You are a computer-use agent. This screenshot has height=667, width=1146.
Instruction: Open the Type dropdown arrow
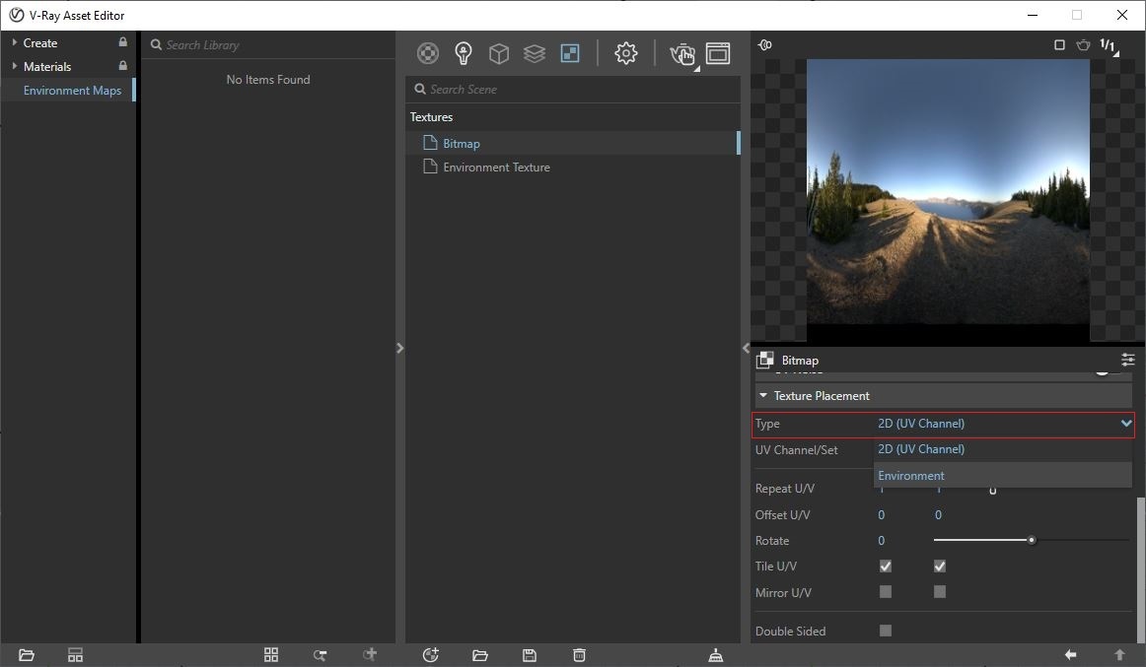coord(1125,424)
